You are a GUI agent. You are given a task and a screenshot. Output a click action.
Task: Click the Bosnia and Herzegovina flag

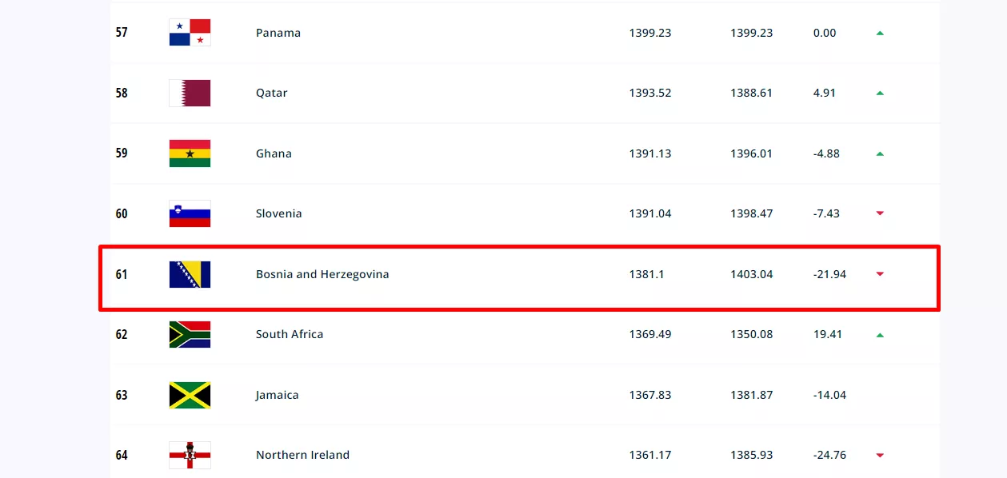point(190,274)
